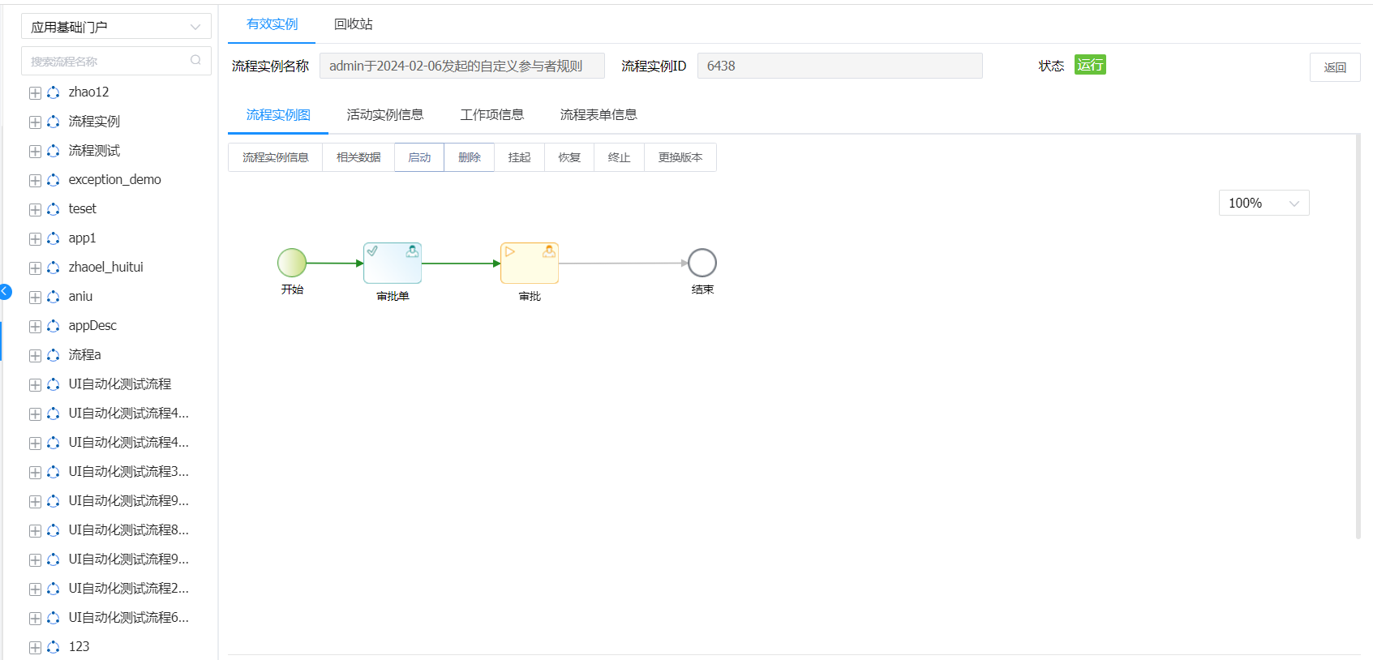Screen dimensions: 1373x660
Task: Expand the 流程测试 tree node
Action: [35, 152]
